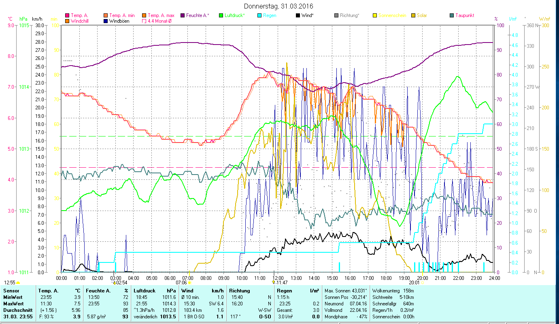Click the Wind column header in table
Image resolution: width=559 pixels, height=324 pixels.
tap(187, 291)
